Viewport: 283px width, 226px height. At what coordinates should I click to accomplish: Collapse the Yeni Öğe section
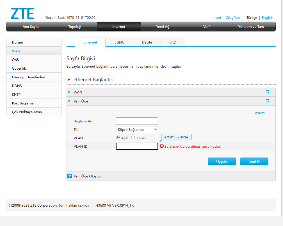tap(69, 101)
